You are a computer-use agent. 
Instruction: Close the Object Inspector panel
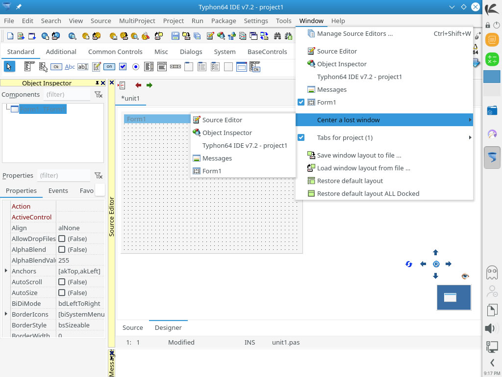tap(103, 83)
